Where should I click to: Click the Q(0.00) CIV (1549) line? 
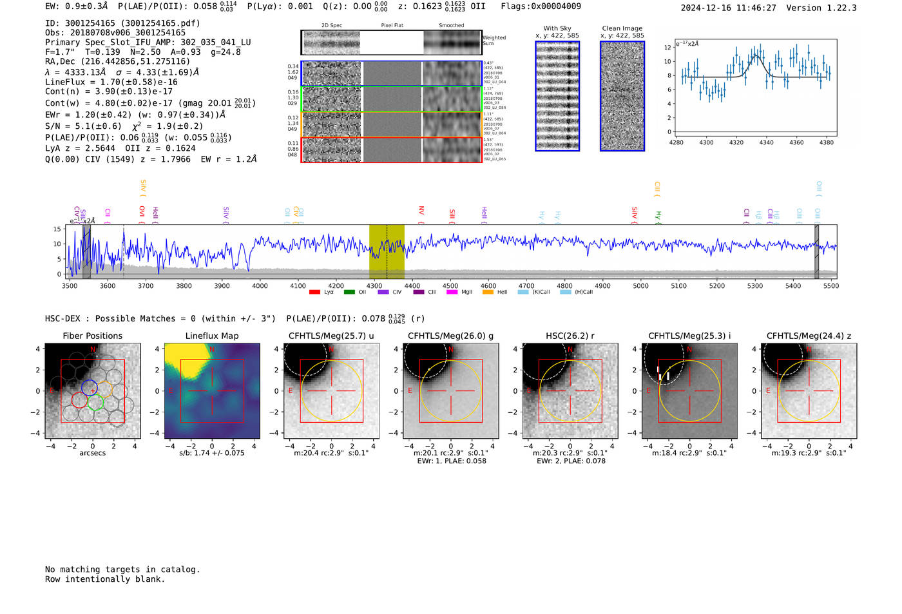pyautogui.click(x=151, y=159)
